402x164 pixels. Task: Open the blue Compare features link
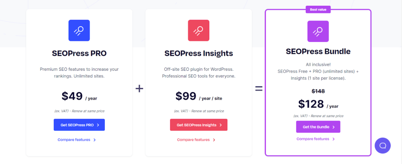coord(77,140)
